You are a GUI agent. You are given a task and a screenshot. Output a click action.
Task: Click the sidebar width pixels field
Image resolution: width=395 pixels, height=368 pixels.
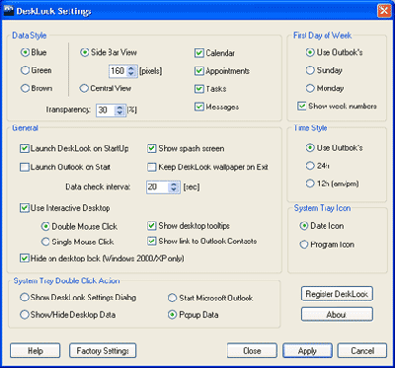pos(117,71)
